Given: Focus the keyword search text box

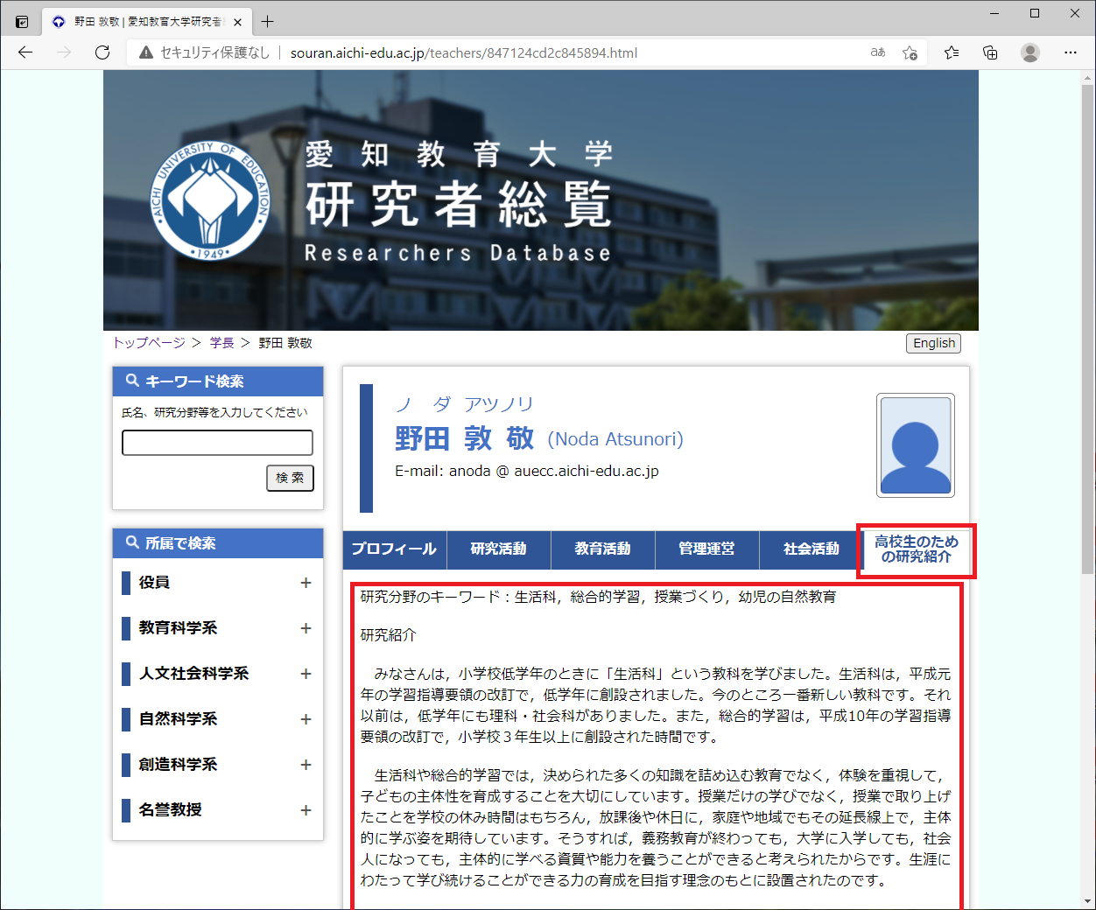Looking at the screenshot, I should [x=217, y=443].
